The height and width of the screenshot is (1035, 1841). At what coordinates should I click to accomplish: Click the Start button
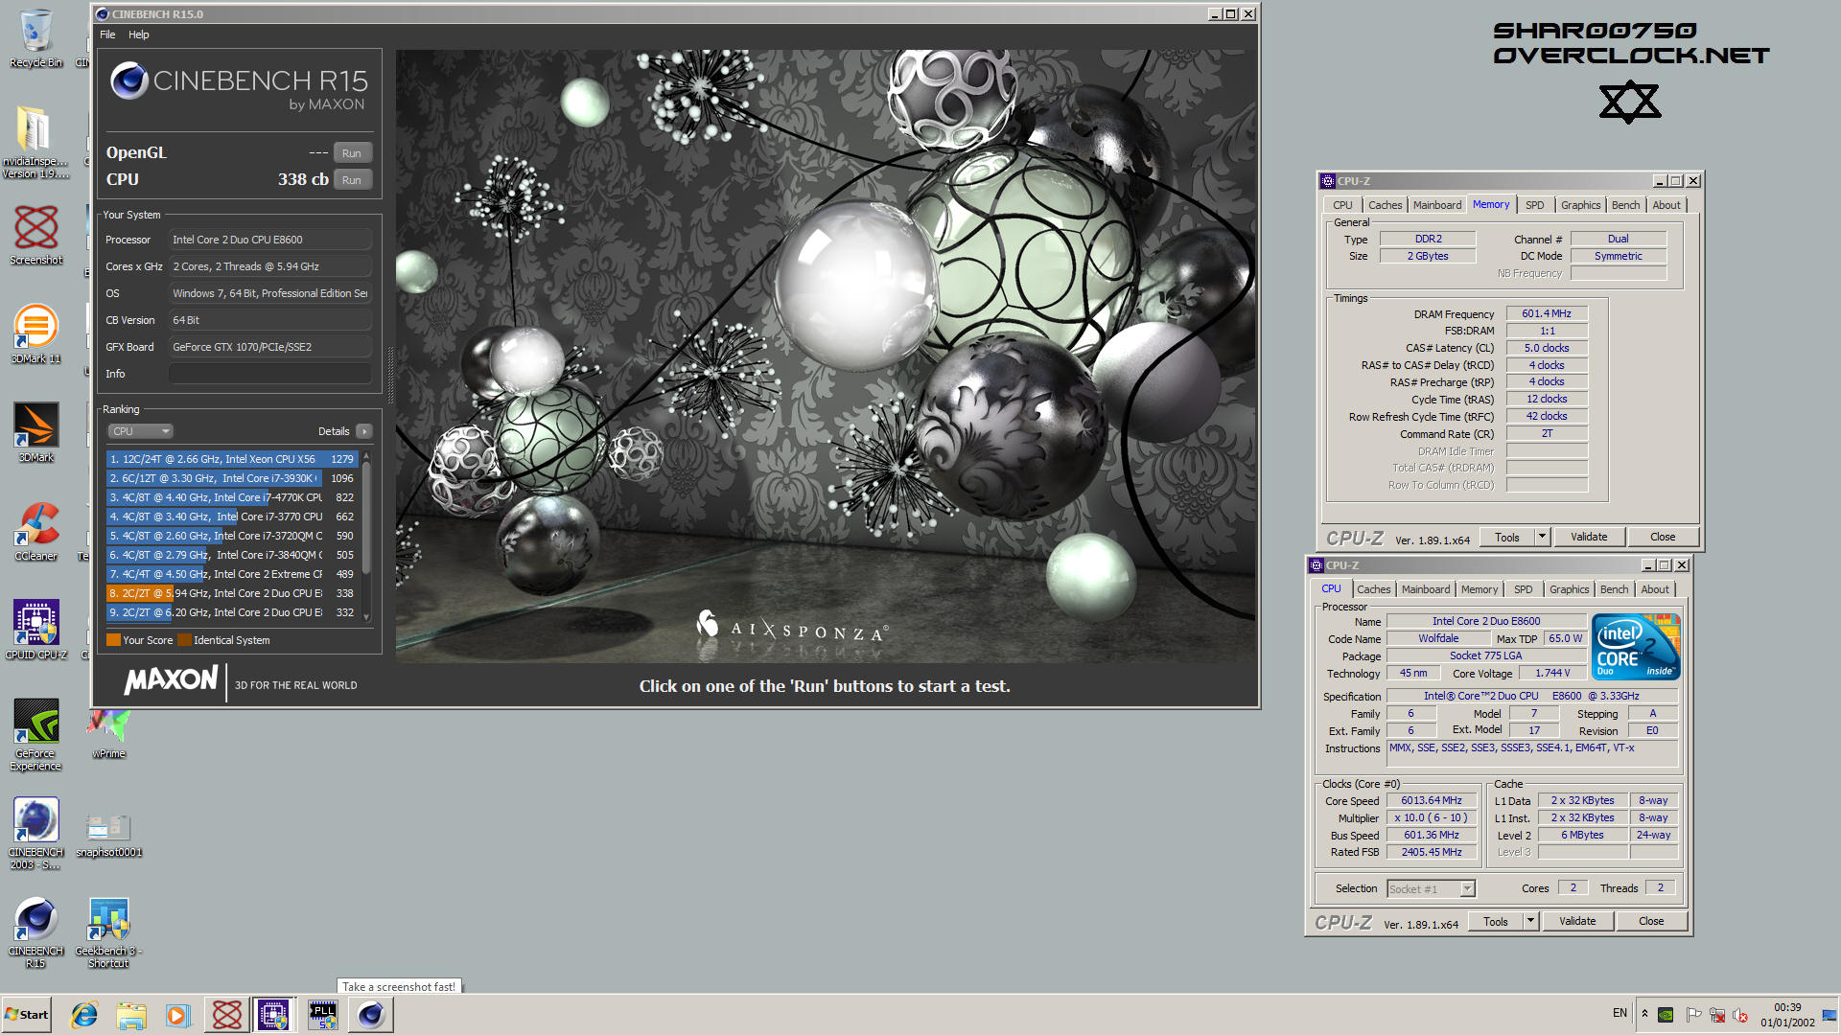[x=27, y=1015]
